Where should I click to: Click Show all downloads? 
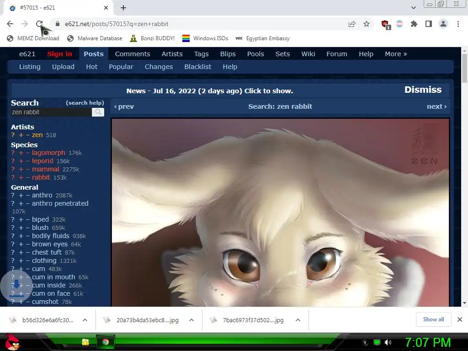433,319
